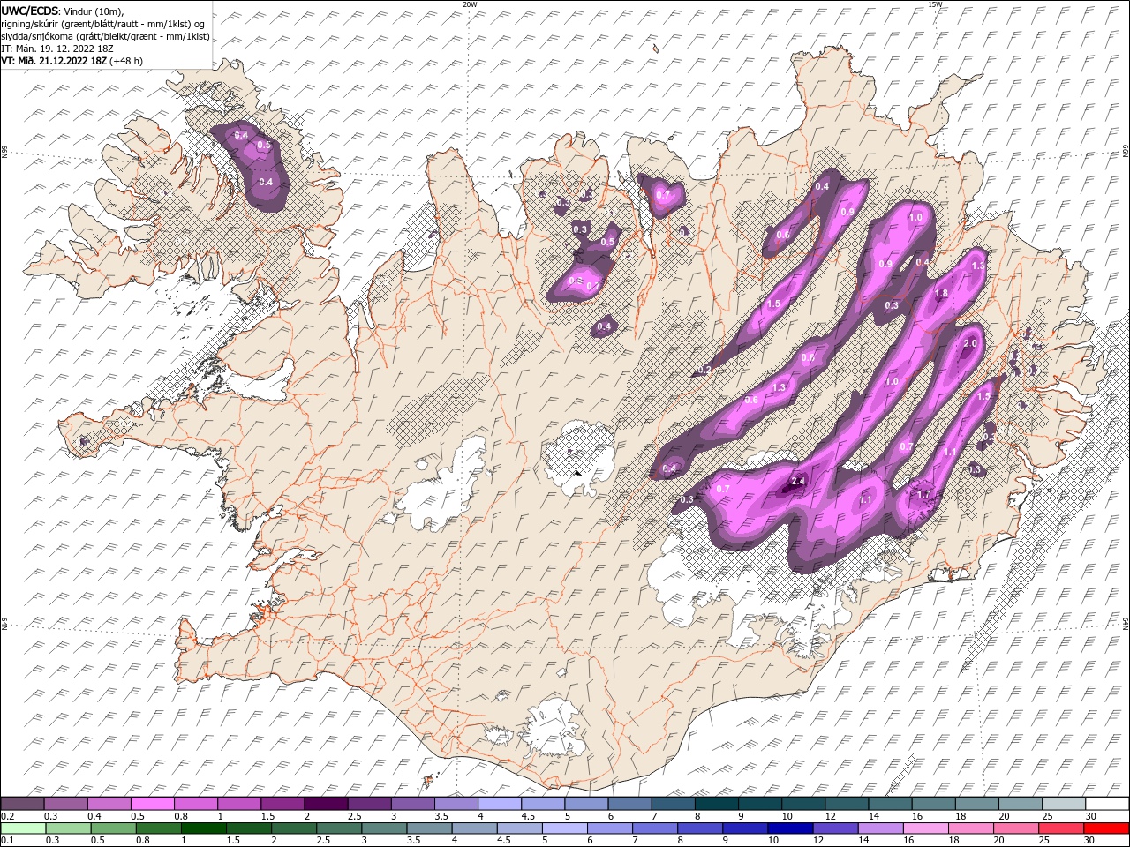The image size is (1130, 847).
Task: Select the dark teal snow swatch from 8 to 9
Action: tap(716, 804)
